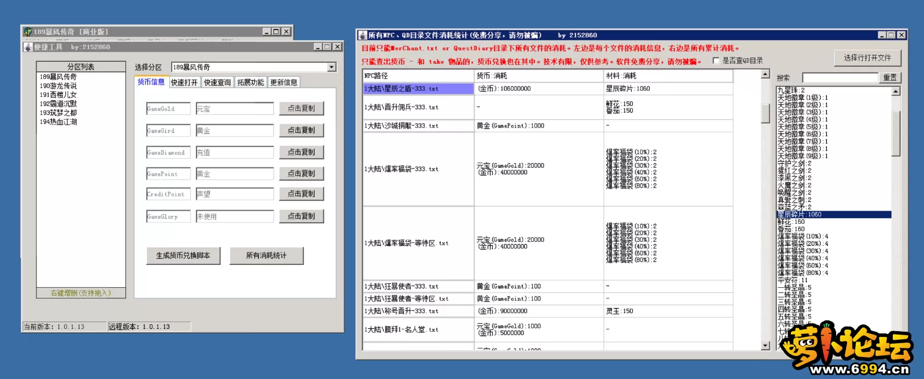924x379 pixels.
Task: Click the statistics window title bar icon
Action: (363, 35)
